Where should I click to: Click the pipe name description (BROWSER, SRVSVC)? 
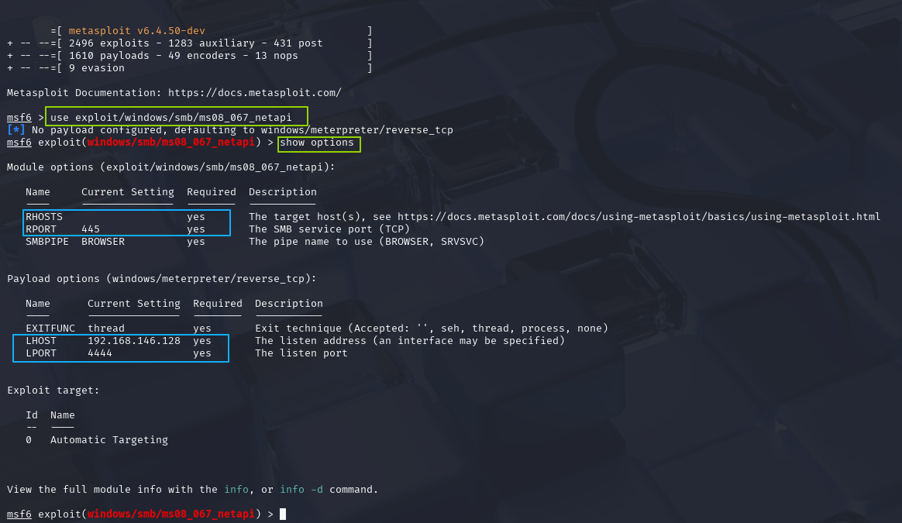click(367, 242)
